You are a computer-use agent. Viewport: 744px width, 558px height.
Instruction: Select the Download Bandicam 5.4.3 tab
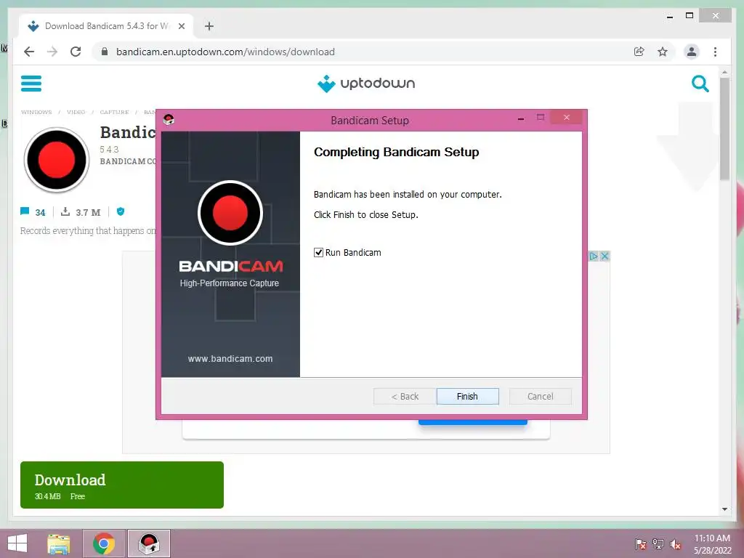click(x=106, y=26)
